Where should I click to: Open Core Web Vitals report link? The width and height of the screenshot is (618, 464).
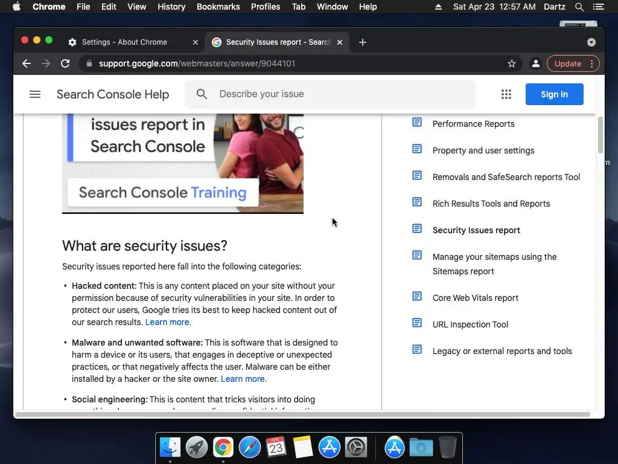click(476, 298)
